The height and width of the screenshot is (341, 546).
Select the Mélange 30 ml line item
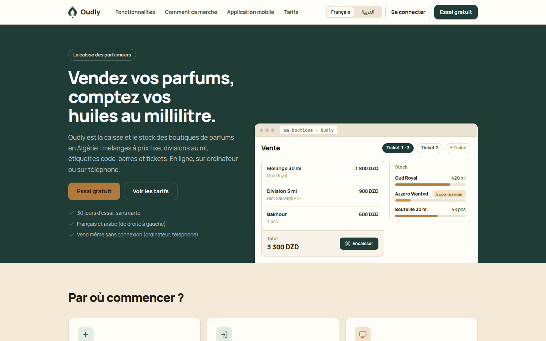click(x=323, y=172)
